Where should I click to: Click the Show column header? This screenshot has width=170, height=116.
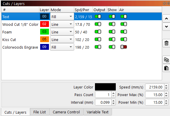(113, 10)
